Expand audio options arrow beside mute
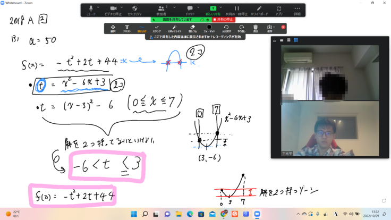This screenshot has width=391, height=220. (99, 7)
